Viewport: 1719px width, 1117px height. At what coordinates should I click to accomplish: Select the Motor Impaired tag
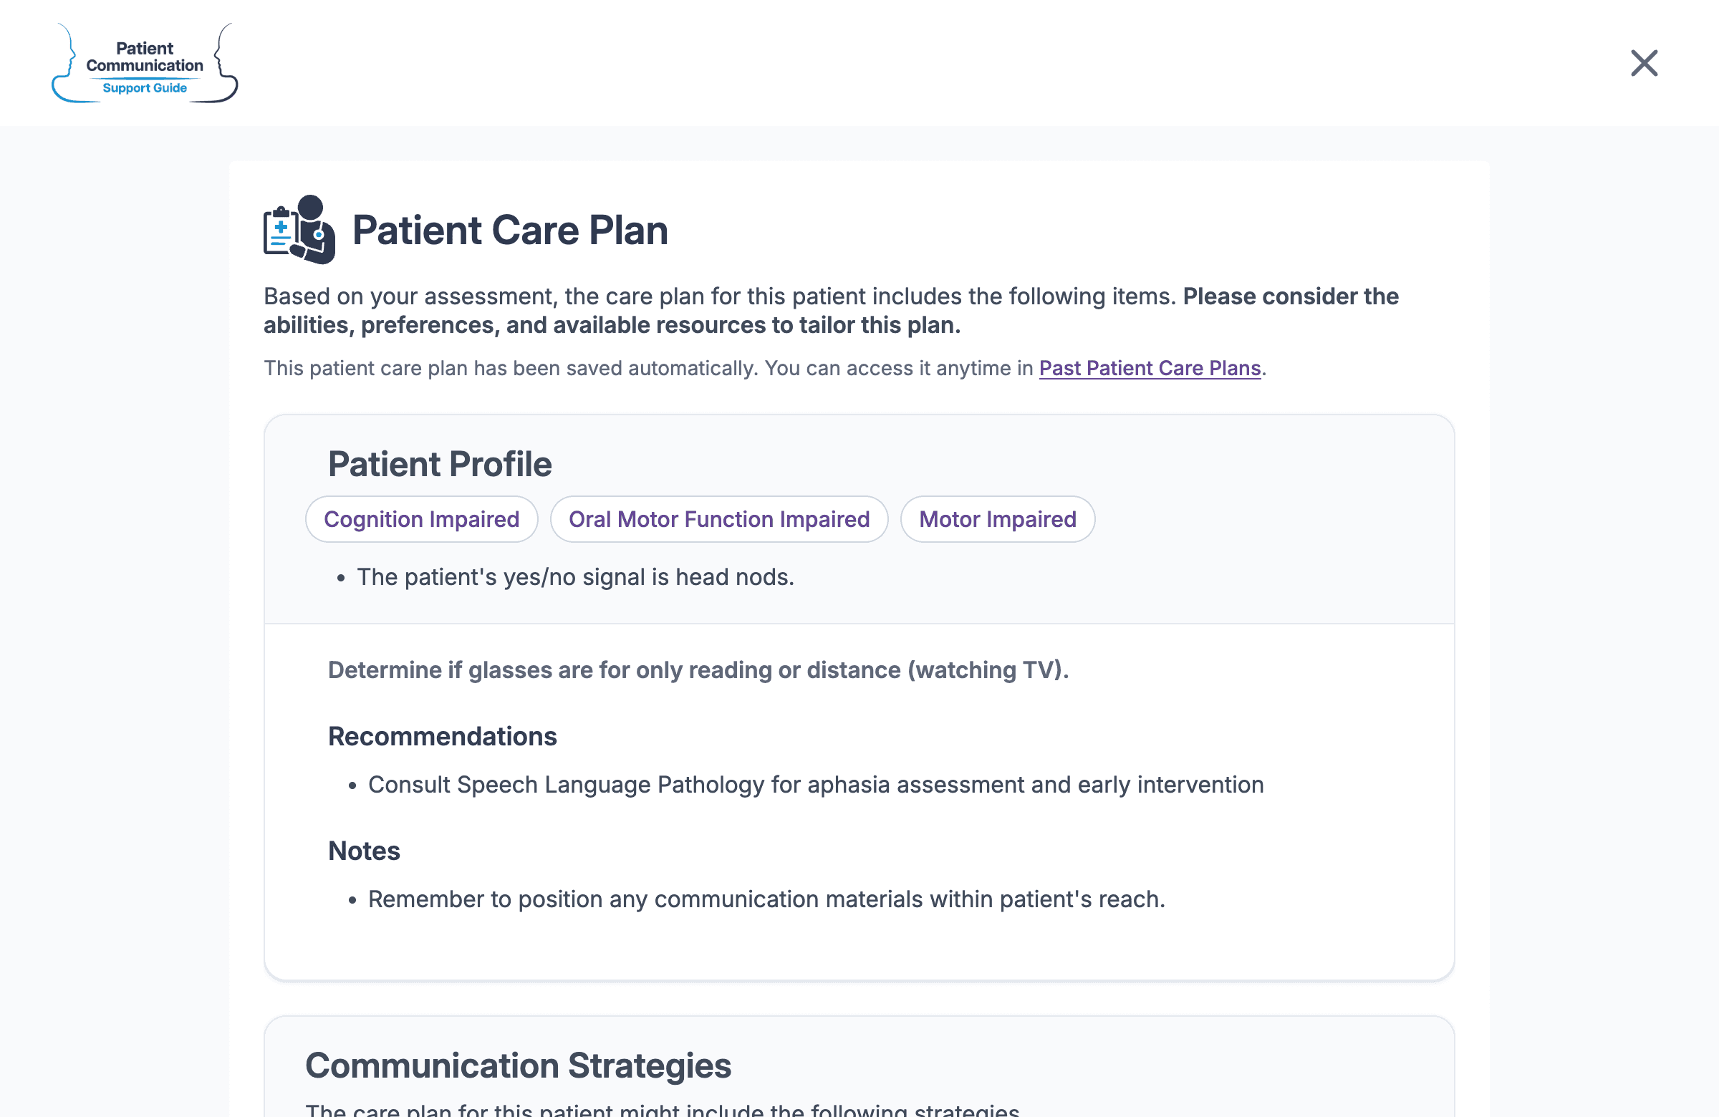pyautogui.click(x=998, y=519)
